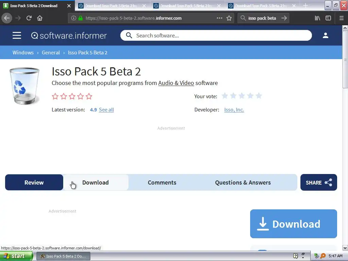Switch to the second browser tab
Screen dimensions: 348x261
pos(112,6)
